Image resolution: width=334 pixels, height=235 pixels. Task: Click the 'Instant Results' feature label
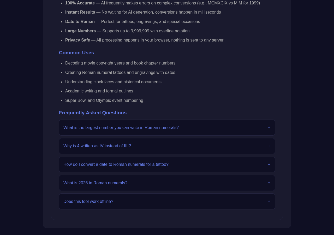tap(80, 12)
